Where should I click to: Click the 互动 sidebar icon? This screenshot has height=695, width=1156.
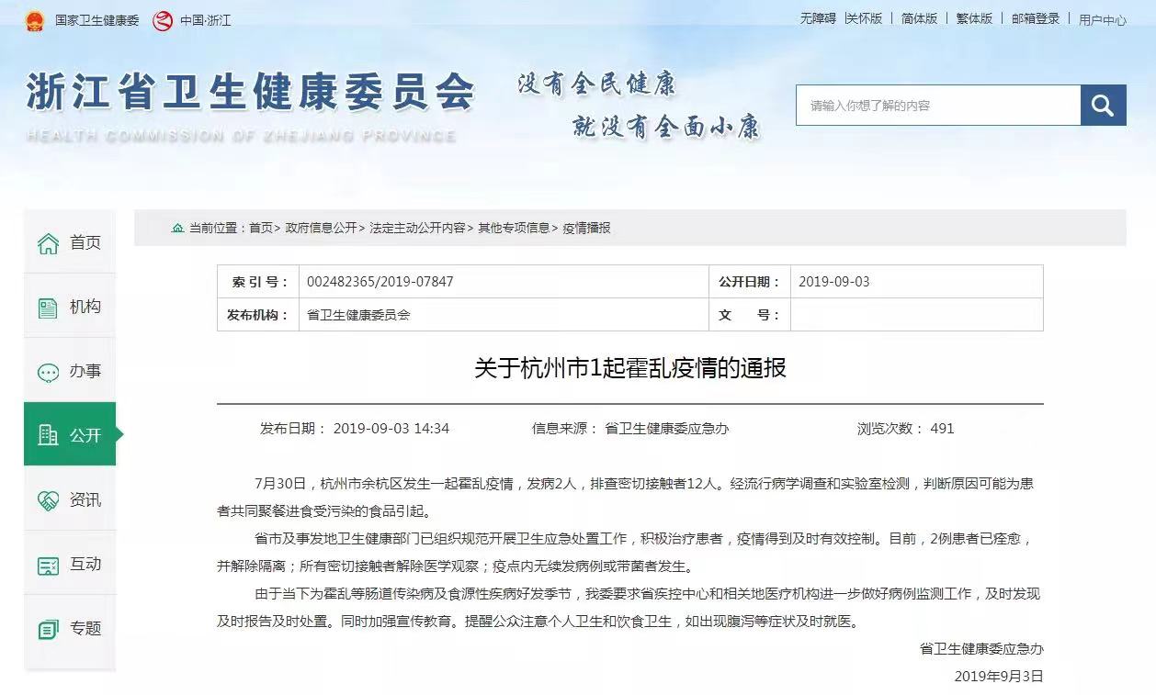tap(48, 565)
